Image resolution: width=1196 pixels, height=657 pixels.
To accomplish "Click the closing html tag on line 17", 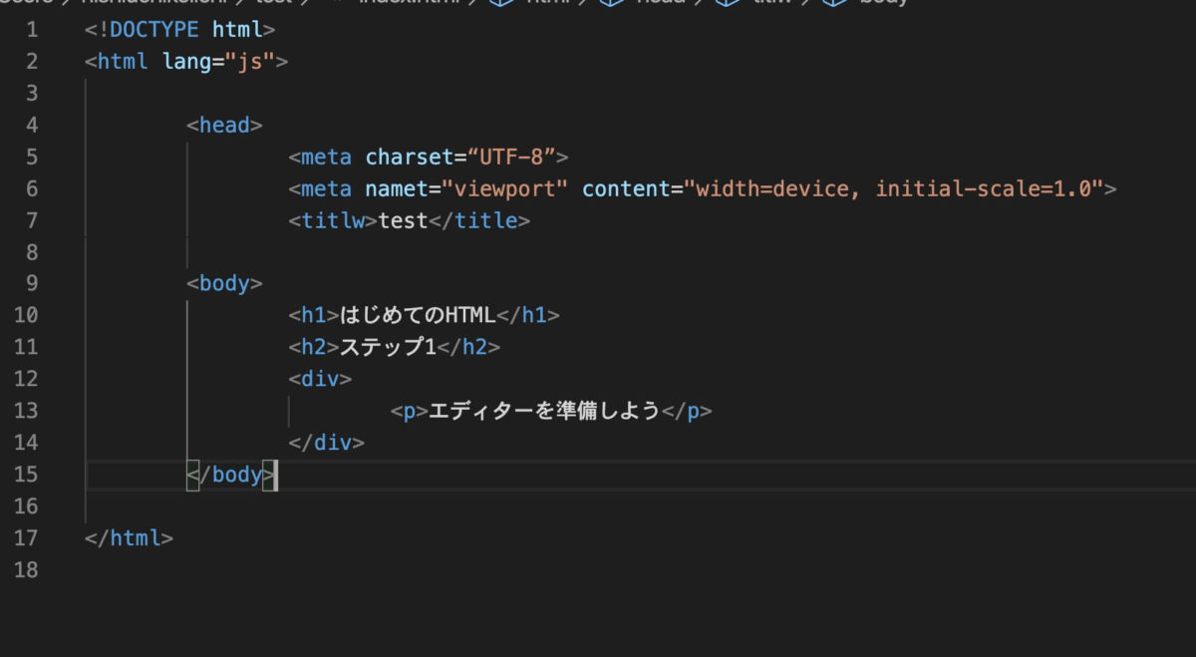I will [130, 538].
